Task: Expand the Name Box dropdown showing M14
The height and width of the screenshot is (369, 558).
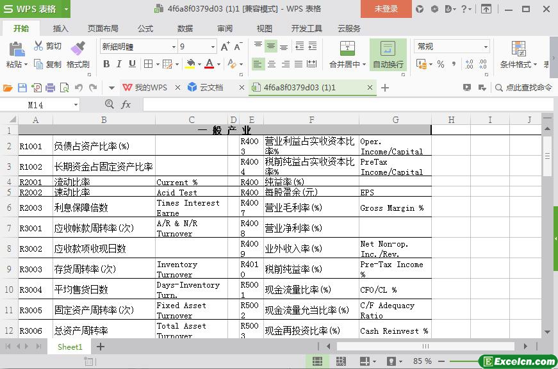Action: click(76, 104)
